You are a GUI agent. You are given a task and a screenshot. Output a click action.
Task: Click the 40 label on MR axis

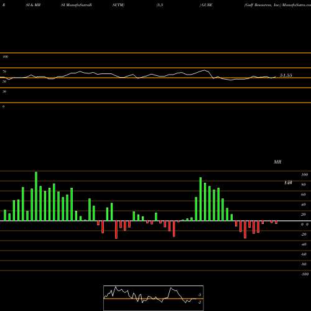[304, 205]
